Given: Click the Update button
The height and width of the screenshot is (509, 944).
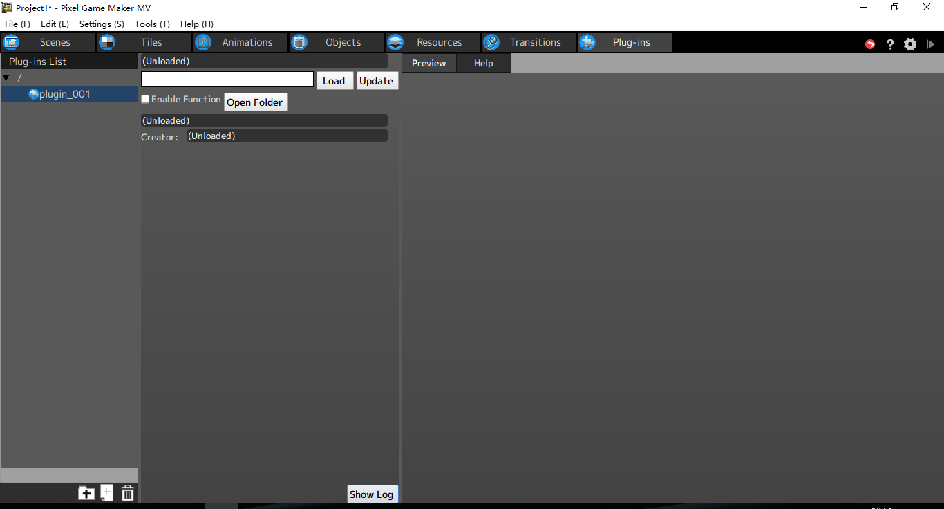Looking at the screenshot, I should (x=377, y=80).
